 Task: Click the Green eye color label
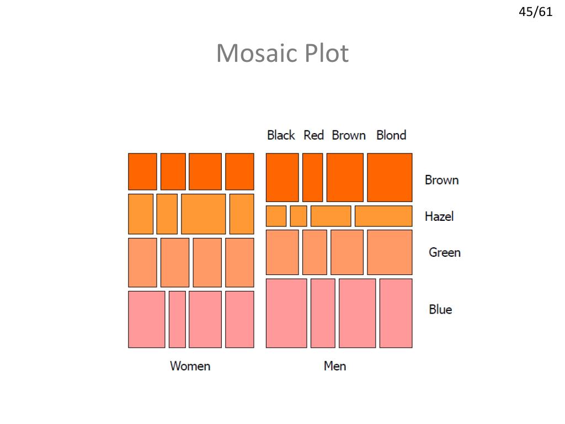445,252
